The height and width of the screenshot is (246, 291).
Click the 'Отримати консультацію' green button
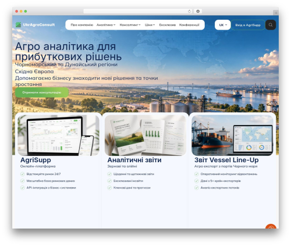coord(42,92)
